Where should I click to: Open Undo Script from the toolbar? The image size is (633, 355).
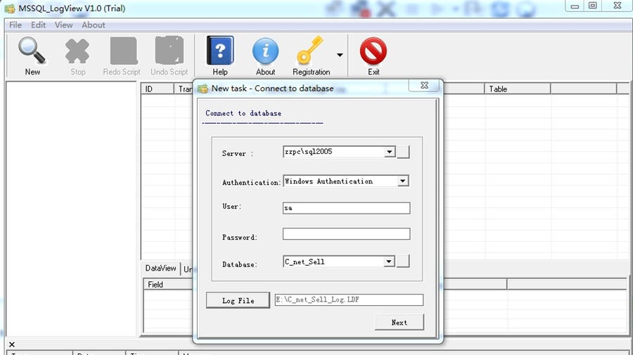tap(169, 56)
